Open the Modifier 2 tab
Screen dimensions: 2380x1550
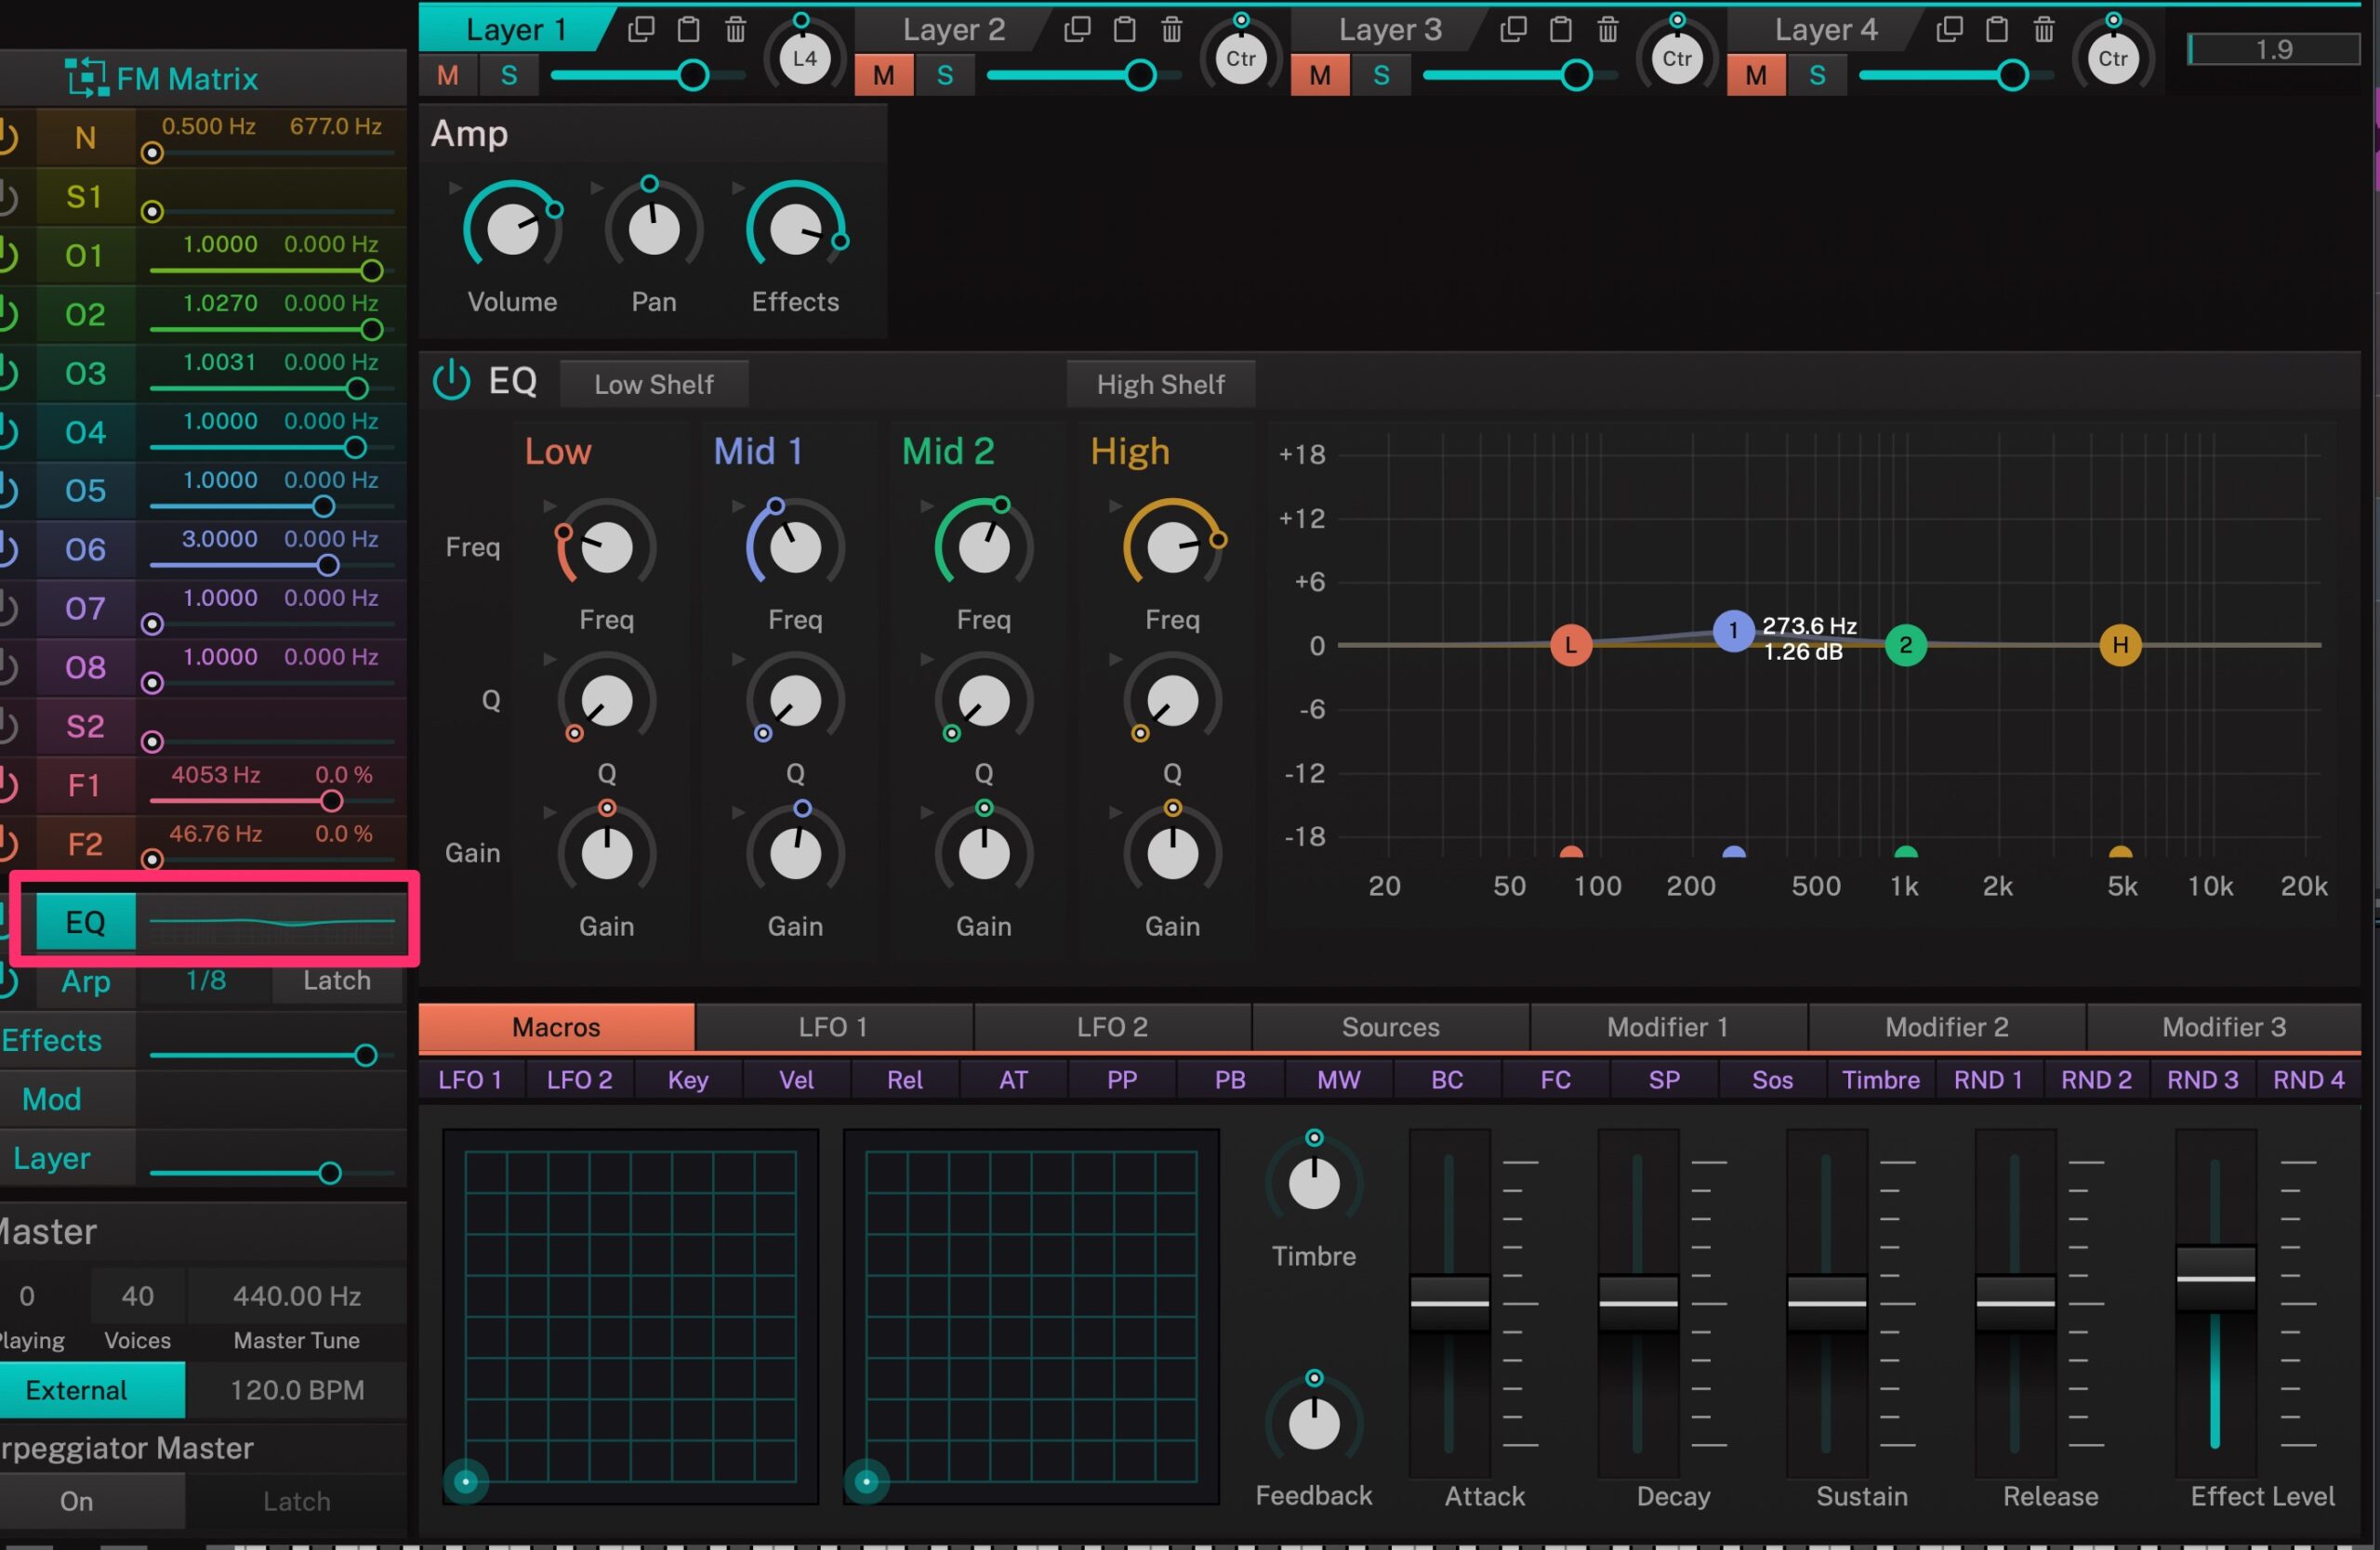pos(1945,1026)
